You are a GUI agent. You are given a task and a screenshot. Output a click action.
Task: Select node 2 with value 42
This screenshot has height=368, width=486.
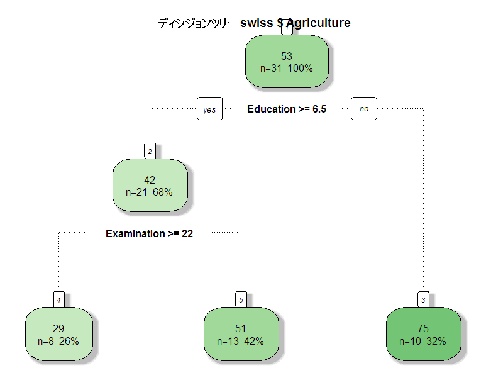pyautogui.click(x=150, y=185)
